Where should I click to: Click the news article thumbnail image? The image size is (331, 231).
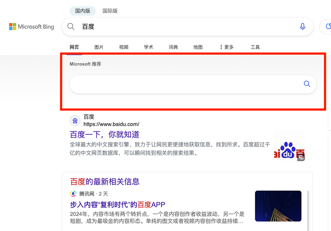[278, 206]
